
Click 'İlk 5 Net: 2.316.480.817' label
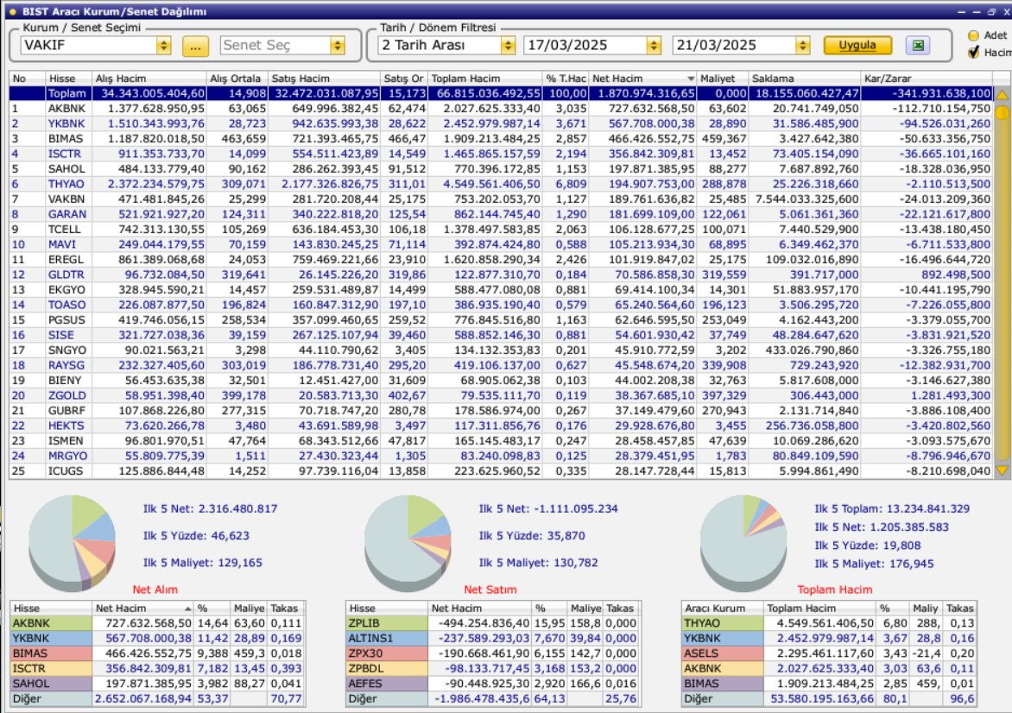point(211,509)
